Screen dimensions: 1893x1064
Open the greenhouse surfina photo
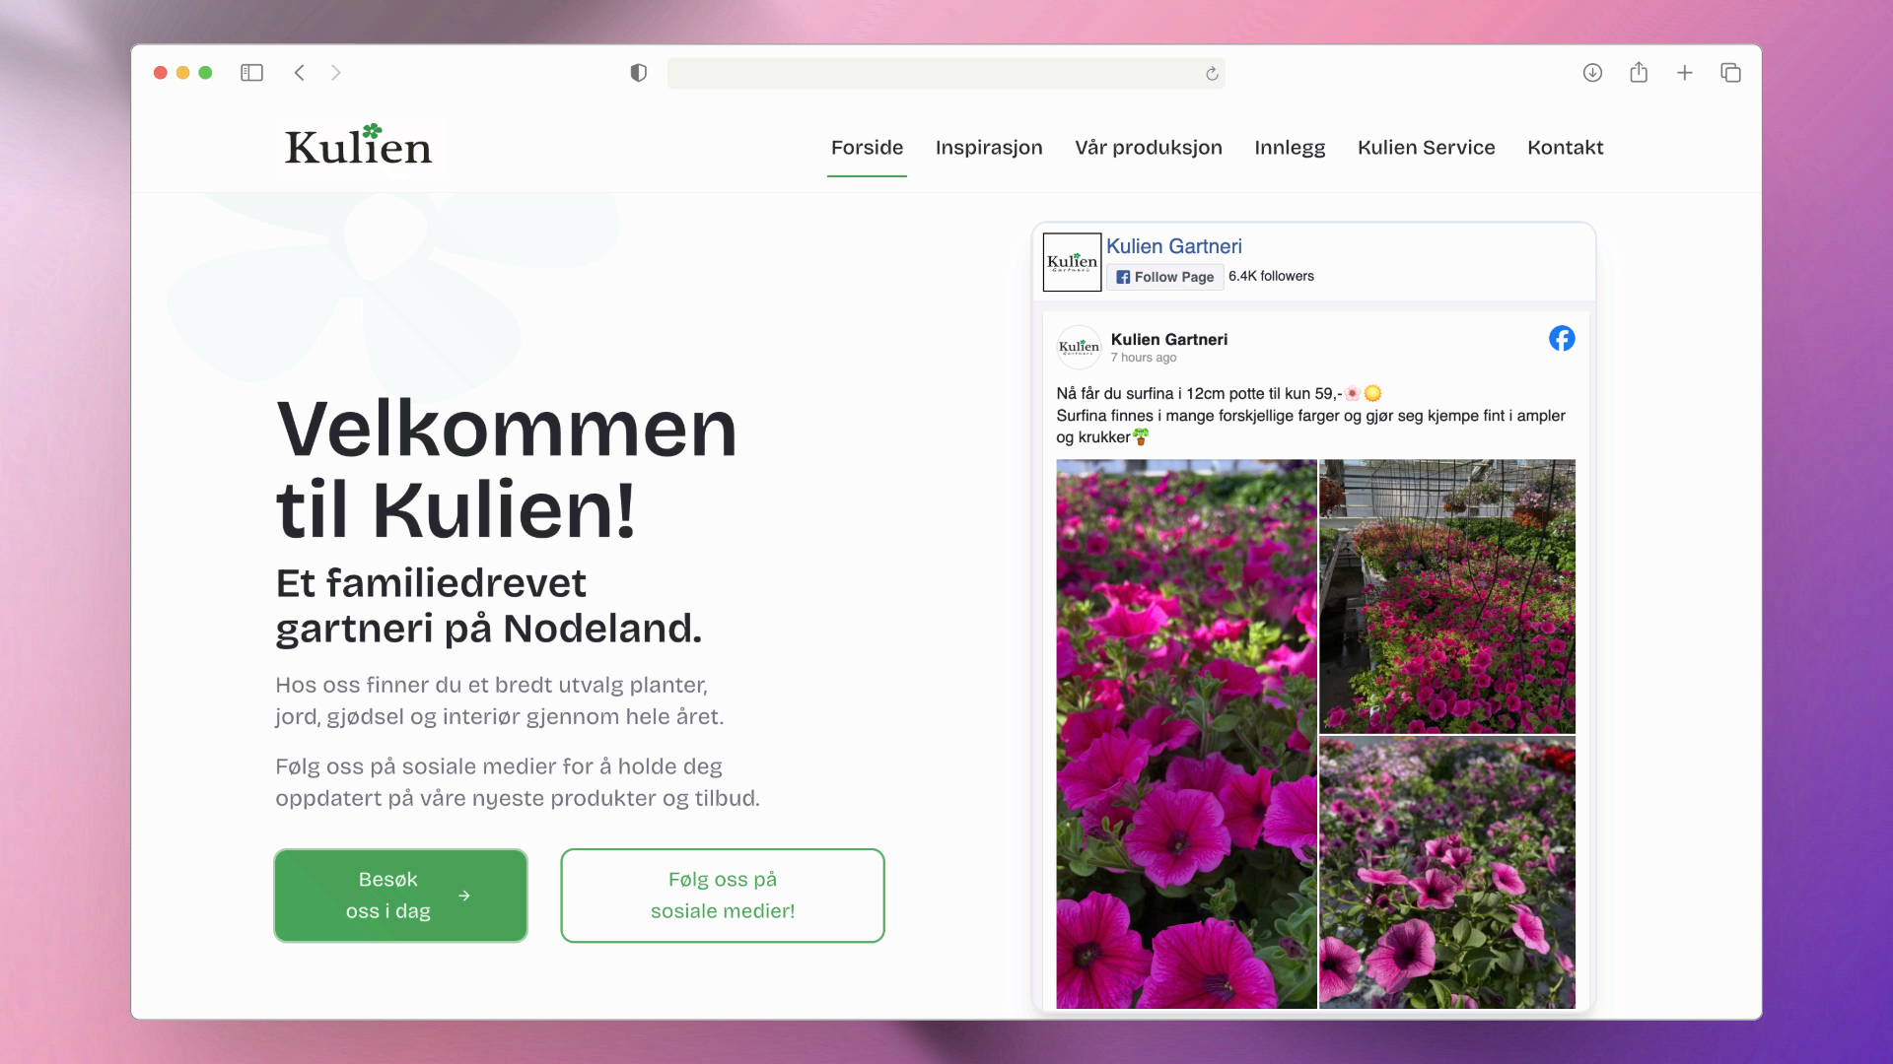click(x=1447, y=596)
